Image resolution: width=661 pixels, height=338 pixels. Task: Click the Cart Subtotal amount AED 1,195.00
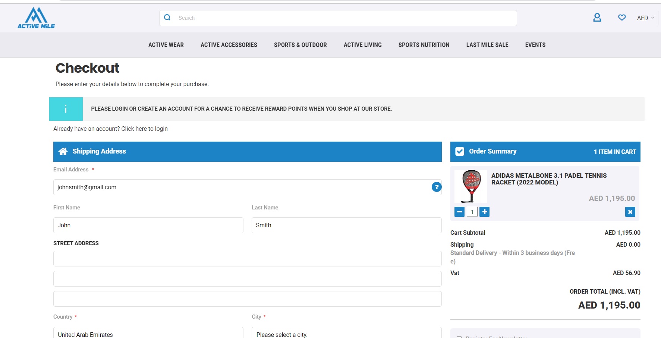(x=622, y=233)
